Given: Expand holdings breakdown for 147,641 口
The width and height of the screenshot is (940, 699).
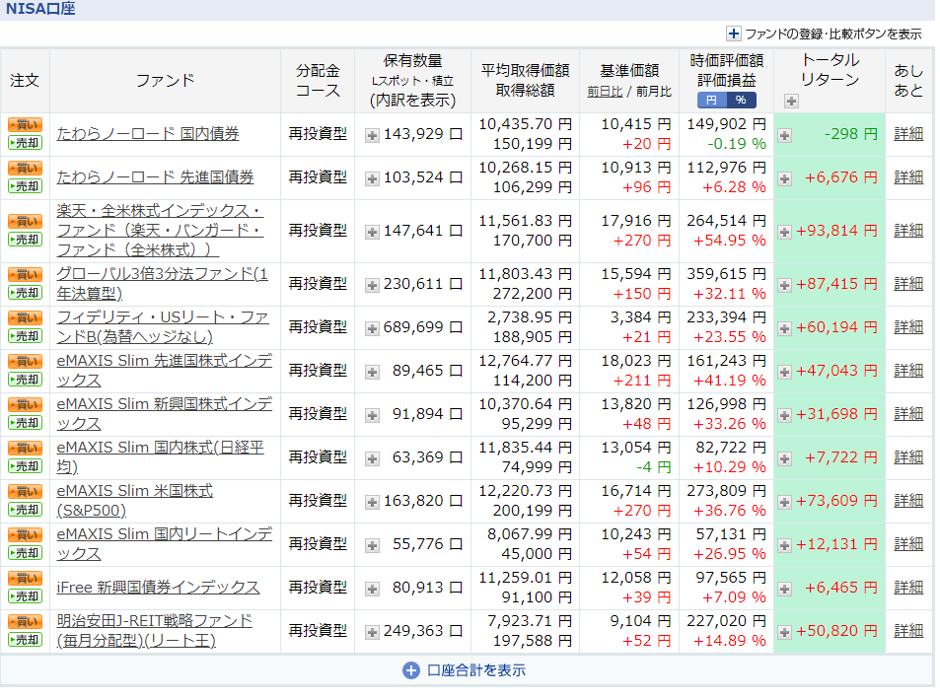Looking at the screenshot, I should (372, 232).
